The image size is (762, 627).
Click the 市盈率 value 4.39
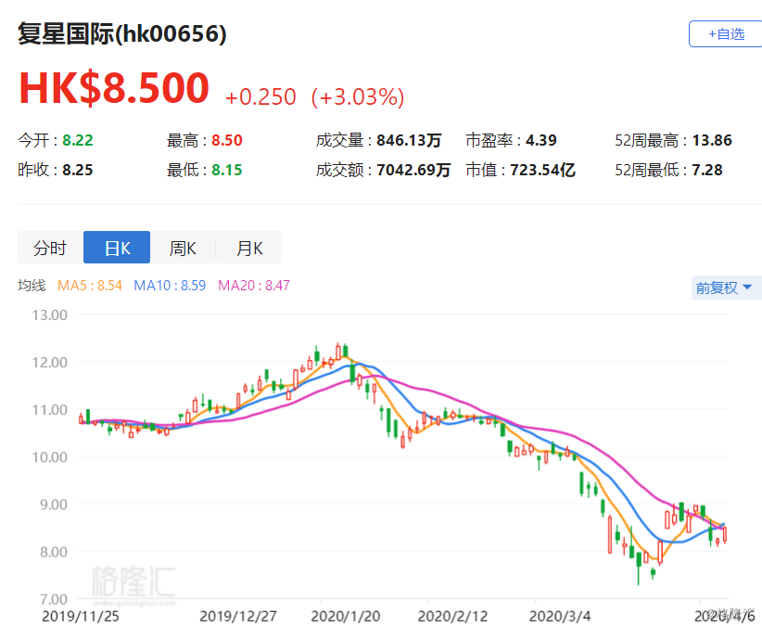(x=541, y=141)
